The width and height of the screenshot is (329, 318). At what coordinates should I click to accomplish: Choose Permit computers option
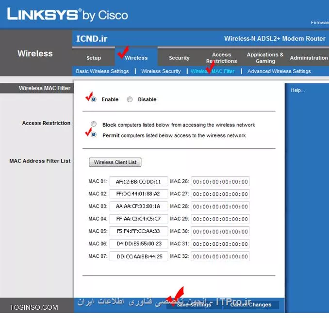[x=94, y=134]
